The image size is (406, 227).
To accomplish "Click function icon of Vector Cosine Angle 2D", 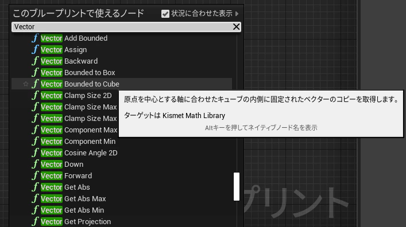I will (35, 153).
